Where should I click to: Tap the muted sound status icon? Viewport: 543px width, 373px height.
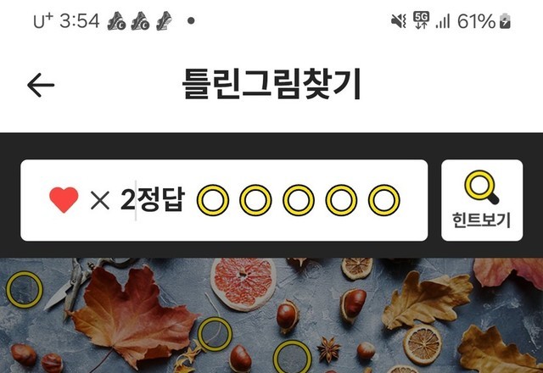tap(399, 21)
